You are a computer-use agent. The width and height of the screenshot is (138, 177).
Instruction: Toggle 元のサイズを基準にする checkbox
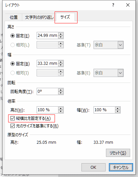[x=12, y=126]
